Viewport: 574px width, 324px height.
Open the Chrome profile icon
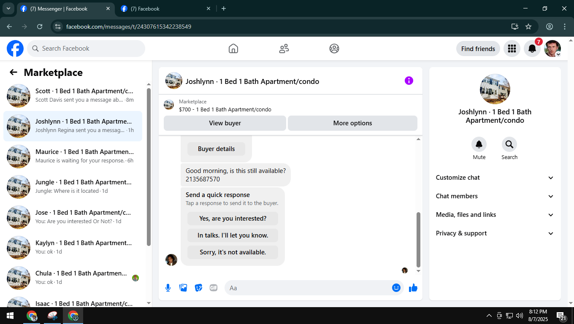550,27
